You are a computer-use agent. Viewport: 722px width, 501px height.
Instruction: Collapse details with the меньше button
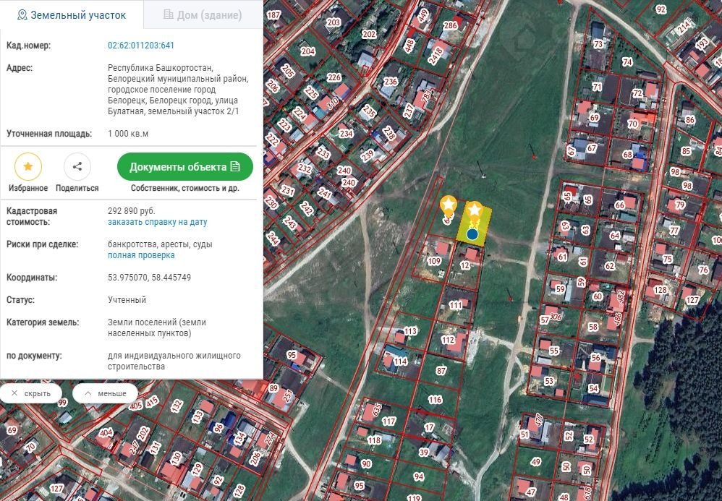pos(105,393)
